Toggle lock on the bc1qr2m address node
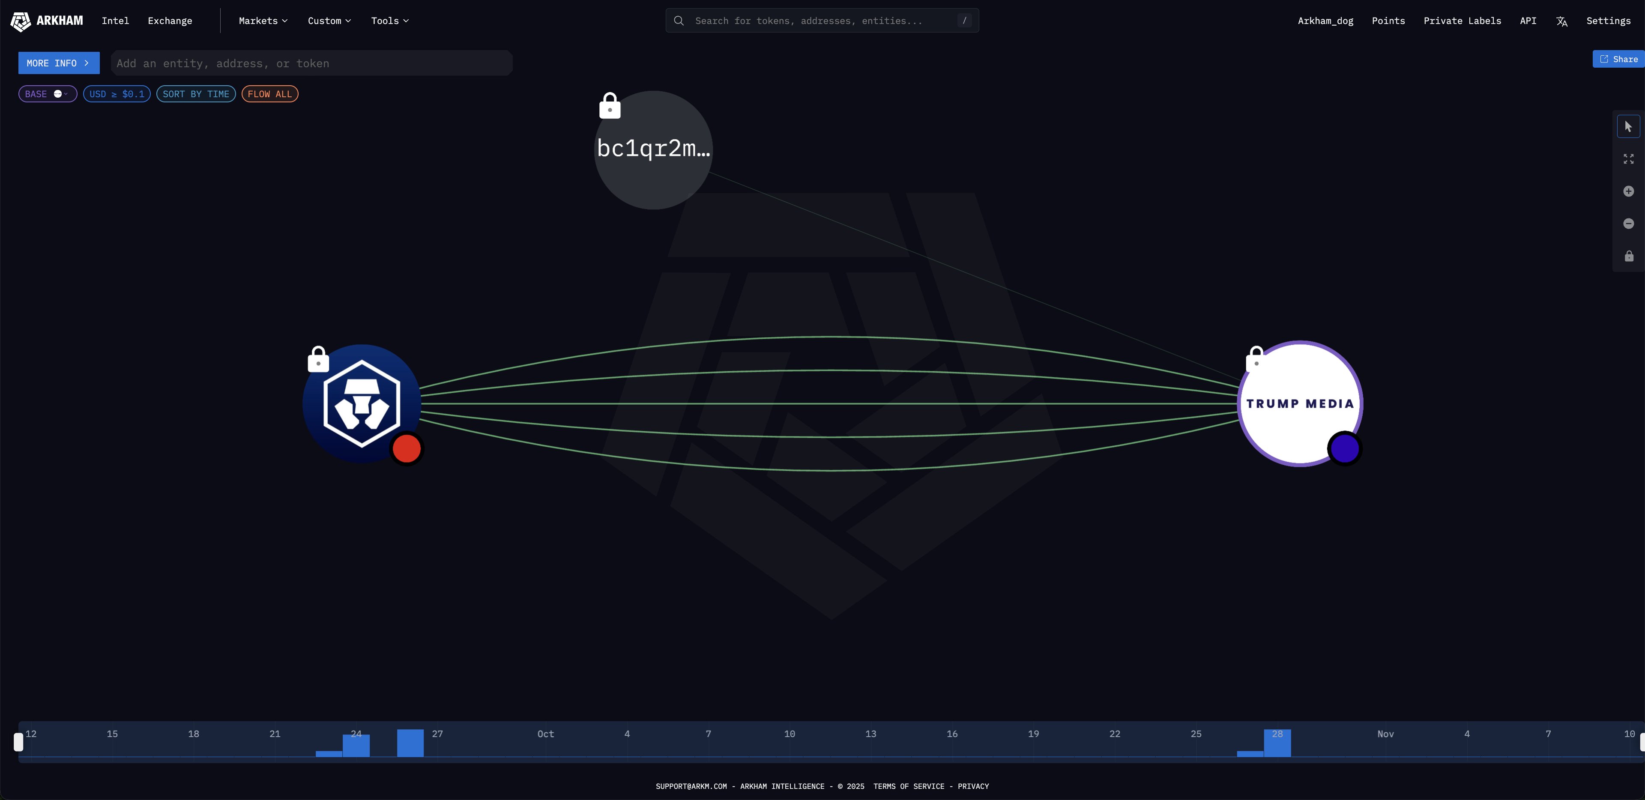 tap(609, 106)
